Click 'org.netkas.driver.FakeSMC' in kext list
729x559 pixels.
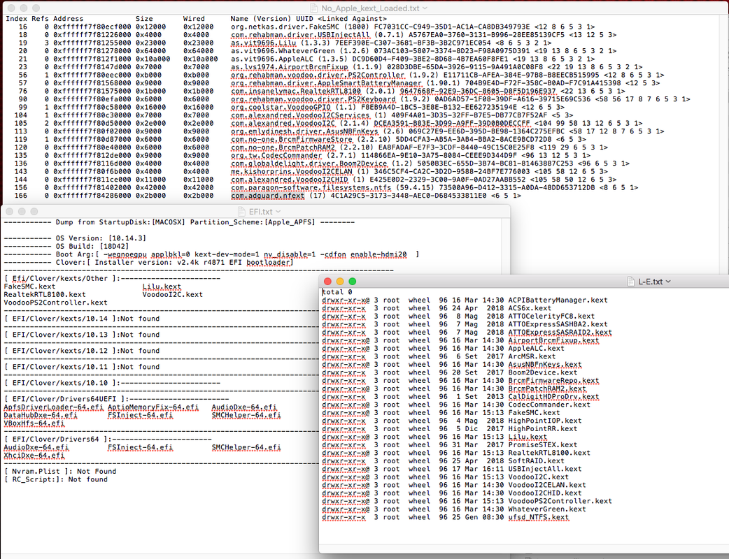pyautogui.click(x=285, y=27)
